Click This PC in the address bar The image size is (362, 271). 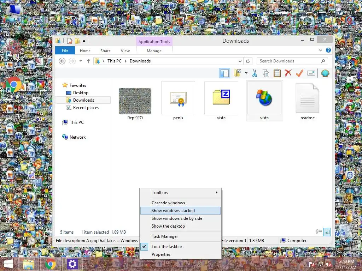[114, 61]
